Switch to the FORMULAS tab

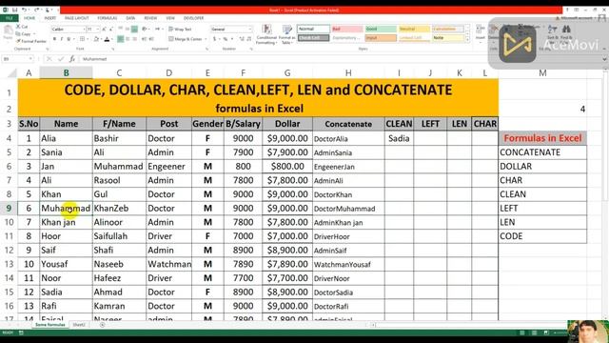[108, 18]
